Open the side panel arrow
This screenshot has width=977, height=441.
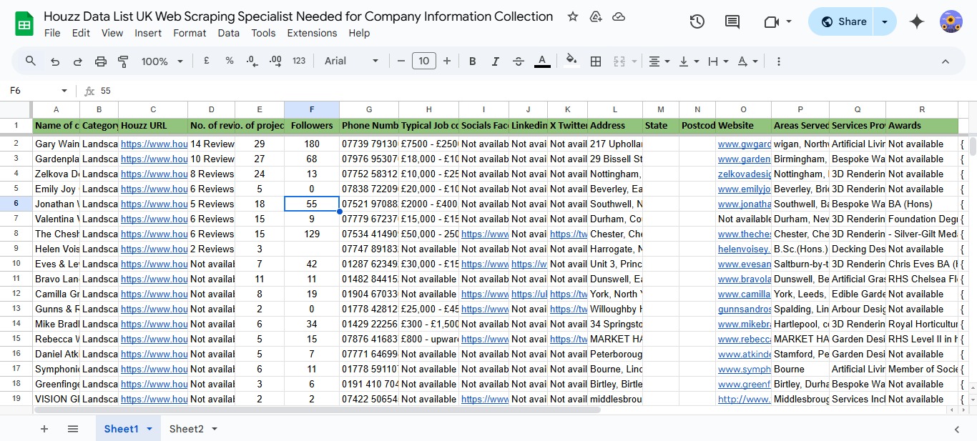pos(957,429)
